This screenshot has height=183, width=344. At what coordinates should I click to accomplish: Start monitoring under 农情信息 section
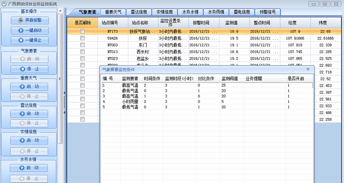point(29,141)
